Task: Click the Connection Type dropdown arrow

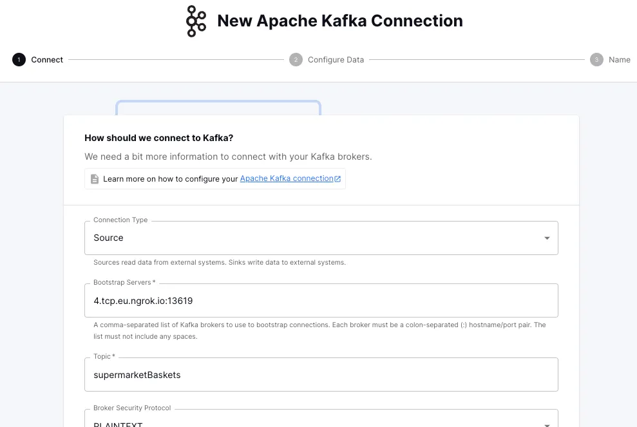Action: (x=547, y=238)
